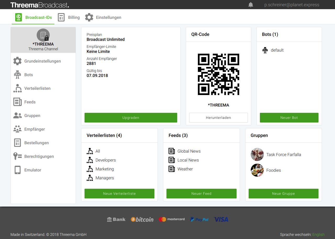Click the Bitcoin payment logo
This screenshot has width=335, height=239.
pyautogui.click(x=142, y=219)
